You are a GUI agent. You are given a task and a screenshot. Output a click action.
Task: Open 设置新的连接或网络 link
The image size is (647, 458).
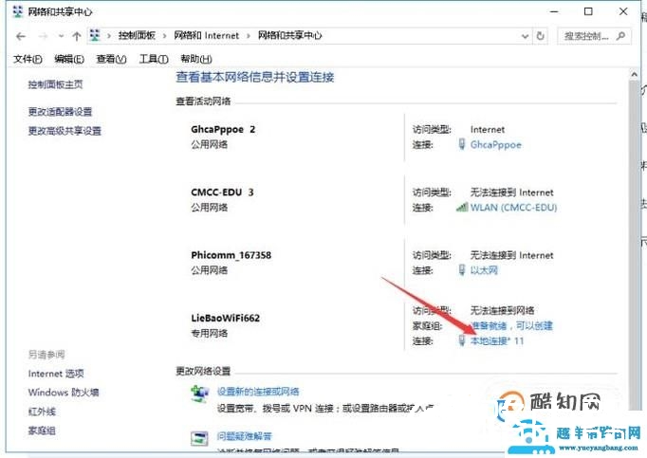pos(258,392)
